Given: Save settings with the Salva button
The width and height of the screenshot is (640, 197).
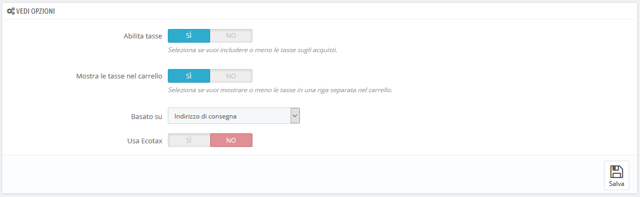Looking at the screenshot, I should (617, 175).
